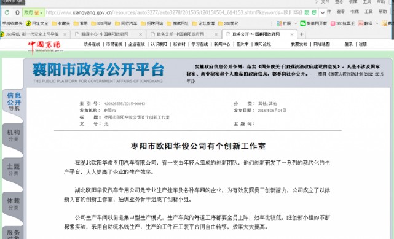This screenshot has width=394, height=239.
Task: Click the browser refresh icon
Action: pyautogui.click(x=7, y=12)
